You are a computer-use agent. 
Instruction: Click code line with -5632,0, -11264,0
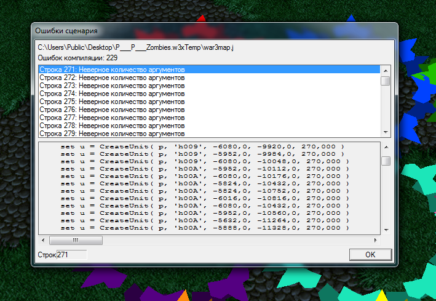tap(205, 220)
